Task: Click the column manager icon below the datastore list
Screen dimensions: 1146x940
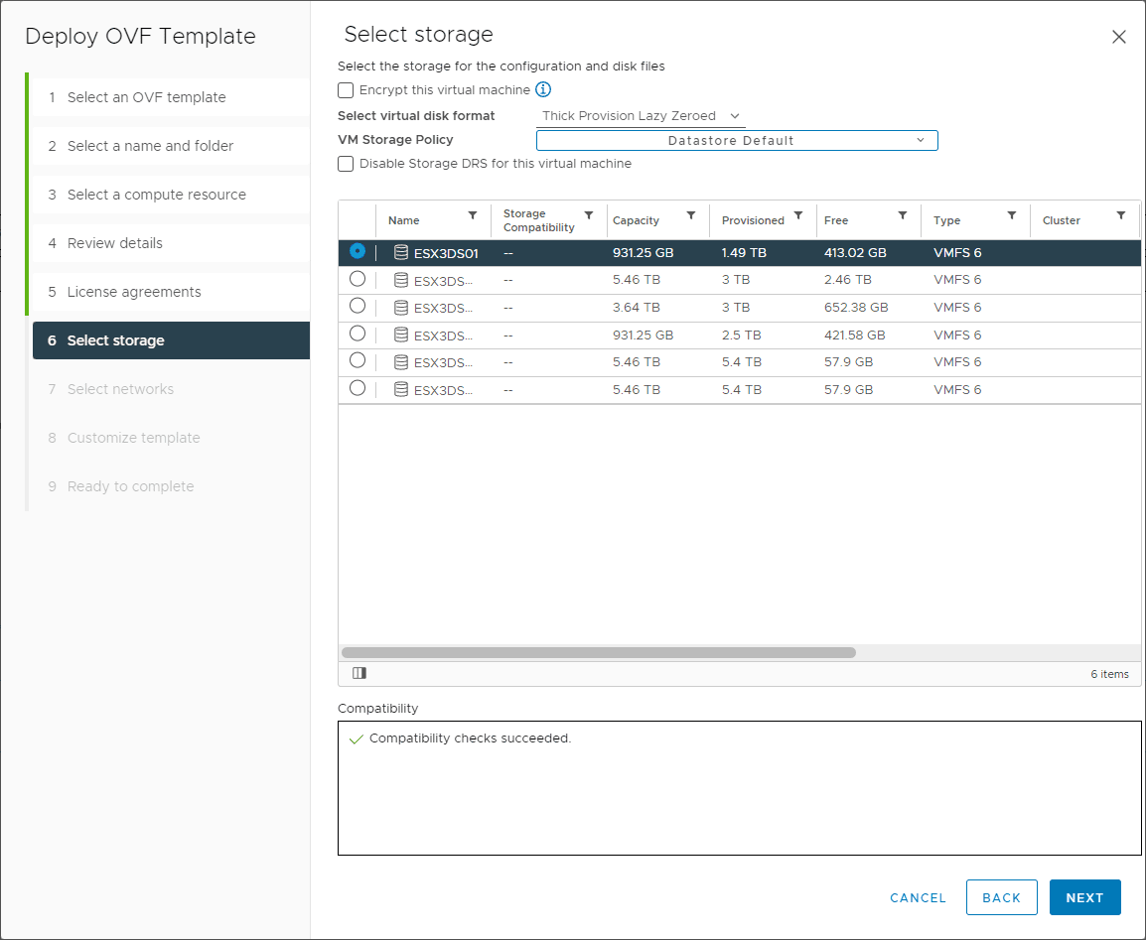Action: (x=358, y=673)
